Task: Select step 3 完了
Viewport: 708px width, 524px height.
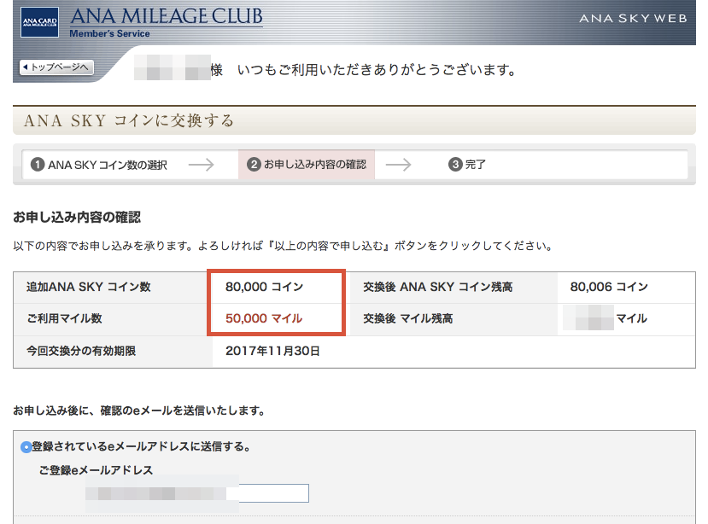Action: coord(467,165)
